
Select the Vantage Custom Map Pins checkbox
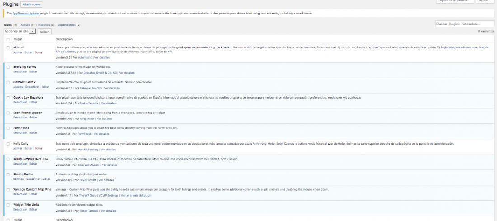coord(8,190)
